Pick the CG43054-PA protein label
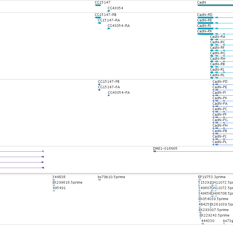Viewport: 233px width, 225px height. pyautogui.click(x=119, y=93)
